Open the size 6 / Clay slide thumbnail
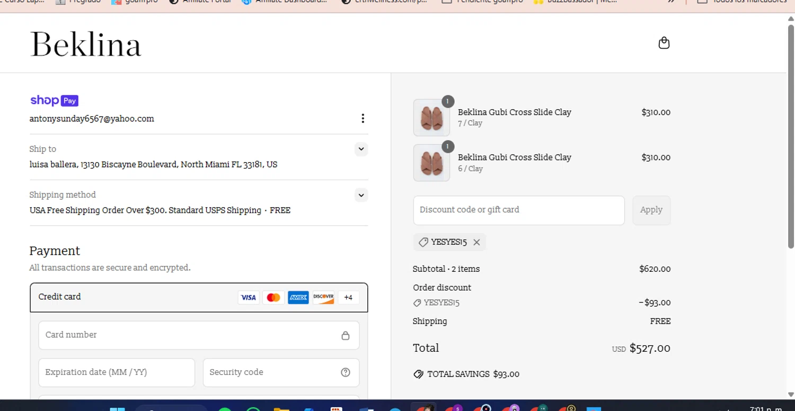795x411 pixels. 431,163
